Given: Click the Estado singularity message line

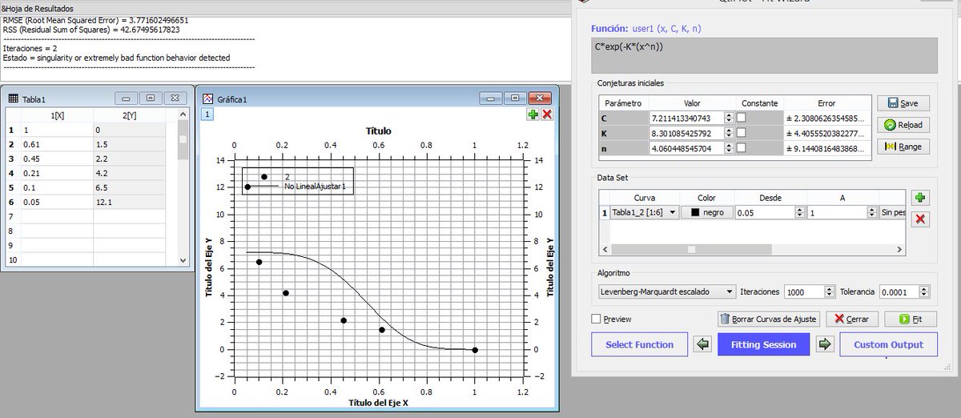Looking at the screenshot, I should point(116,58).
